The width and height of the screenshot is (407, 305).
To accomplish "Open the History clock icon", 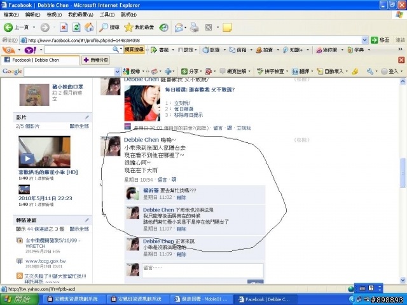I will [x=164, y=27].
